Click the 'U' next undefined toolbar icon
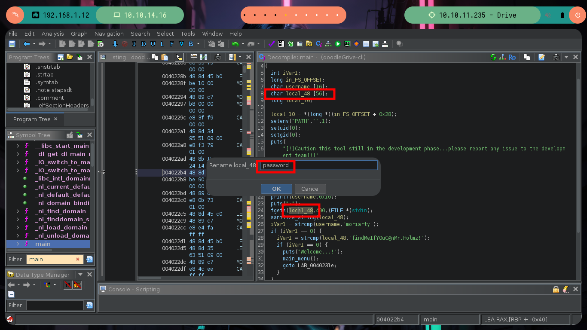The image size is (587, 330). point(153,44)
